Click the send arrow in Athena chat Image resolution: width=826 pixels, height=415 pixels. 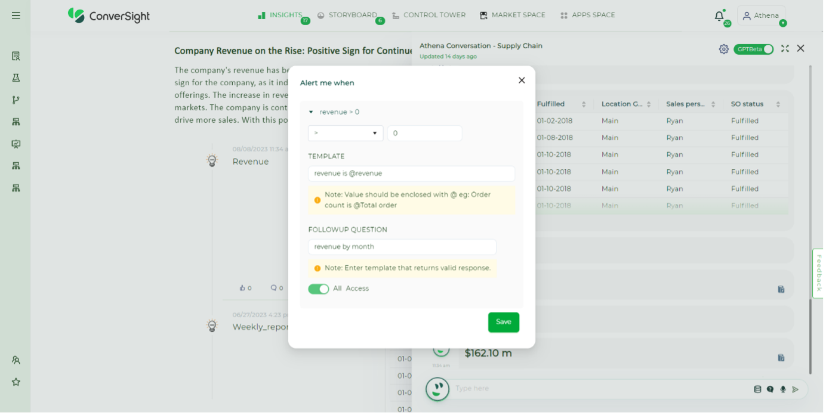click(x=796, y=389)
